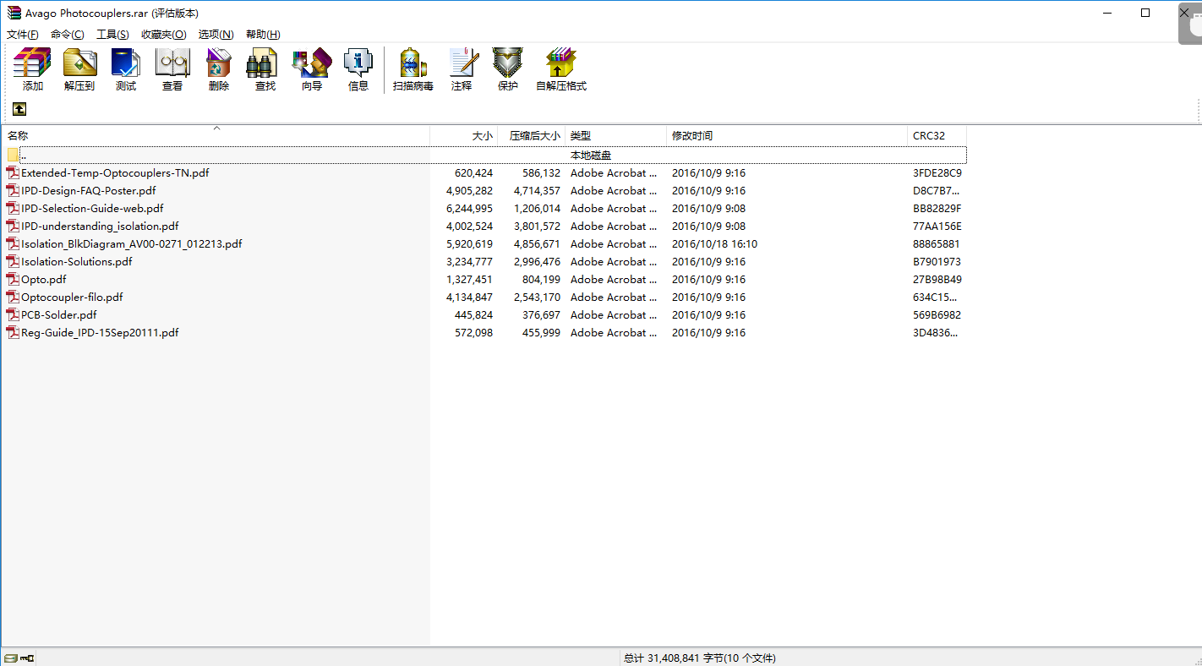This screenshot has height=666, width=1202.
Task: Open the 收藏夹(O) menu
Action: (x=164, y=35)
